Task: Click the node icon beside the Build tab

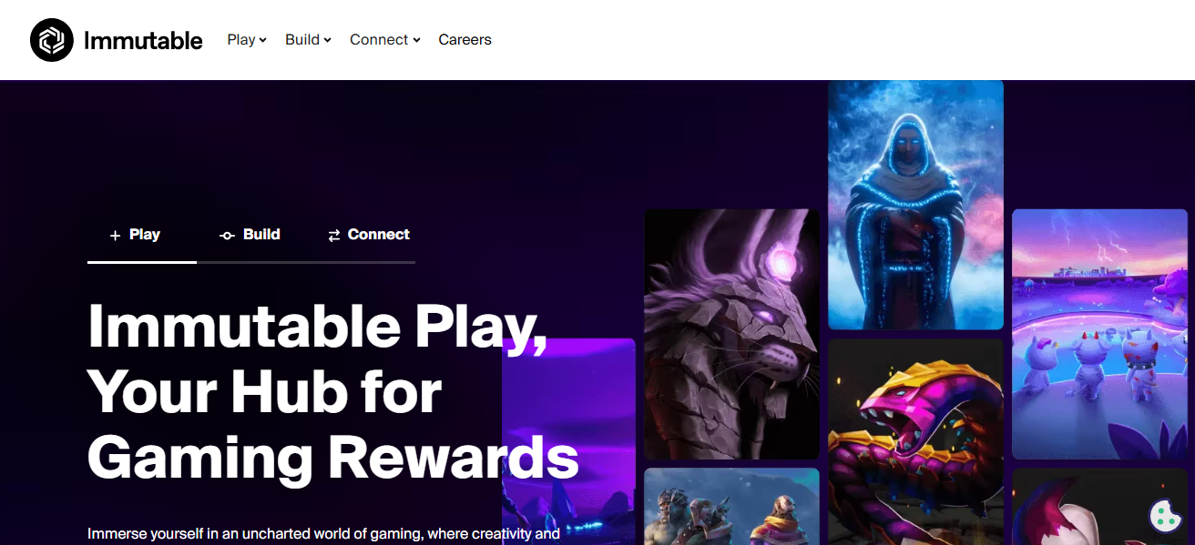Action: tap(227, 236)
